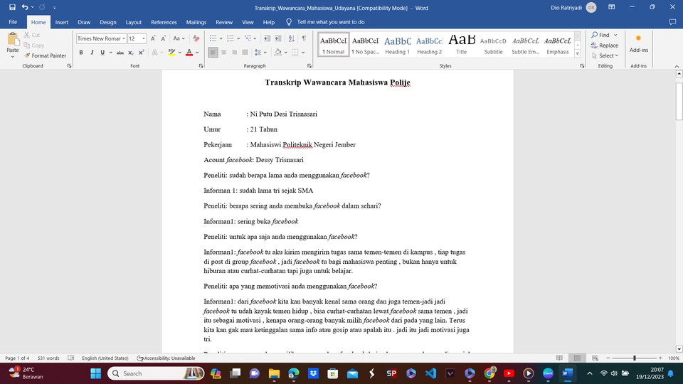Toggle bold formatting

pyautogui.click(x=81, y=53)
